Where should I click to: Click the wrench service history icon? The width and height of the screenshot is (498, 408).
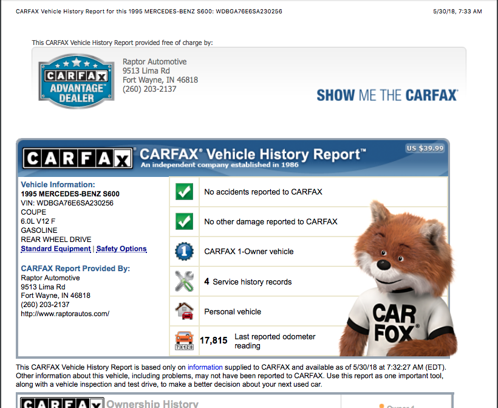point(184,282)
